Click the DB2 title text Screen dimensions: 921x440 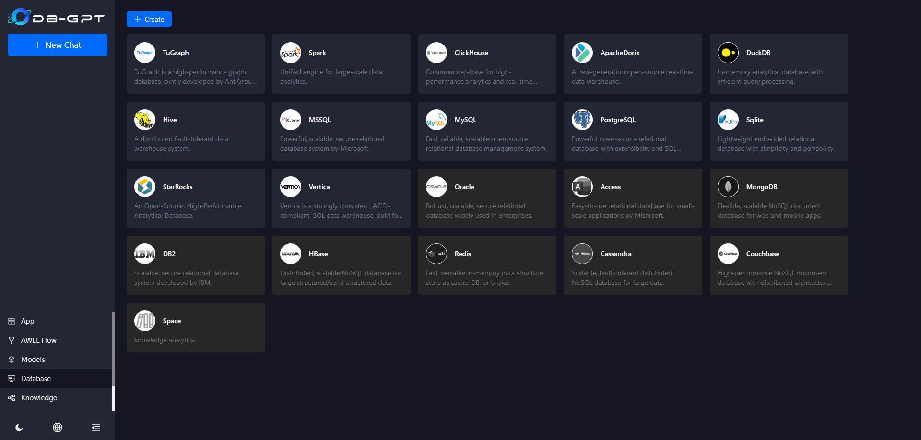169,254
